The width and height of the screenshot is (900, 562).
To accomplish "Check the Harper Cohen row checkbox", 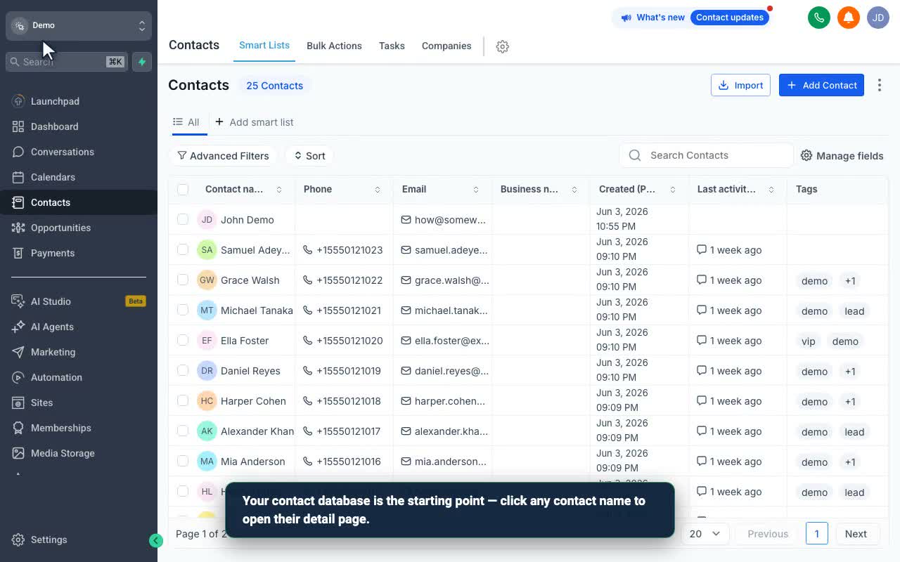I will [x=183, y=400].
